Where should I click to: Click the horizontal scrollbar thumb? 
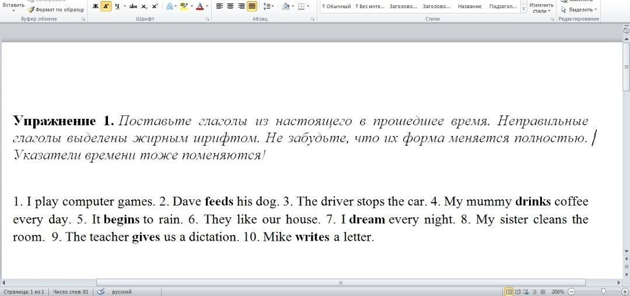341,283
